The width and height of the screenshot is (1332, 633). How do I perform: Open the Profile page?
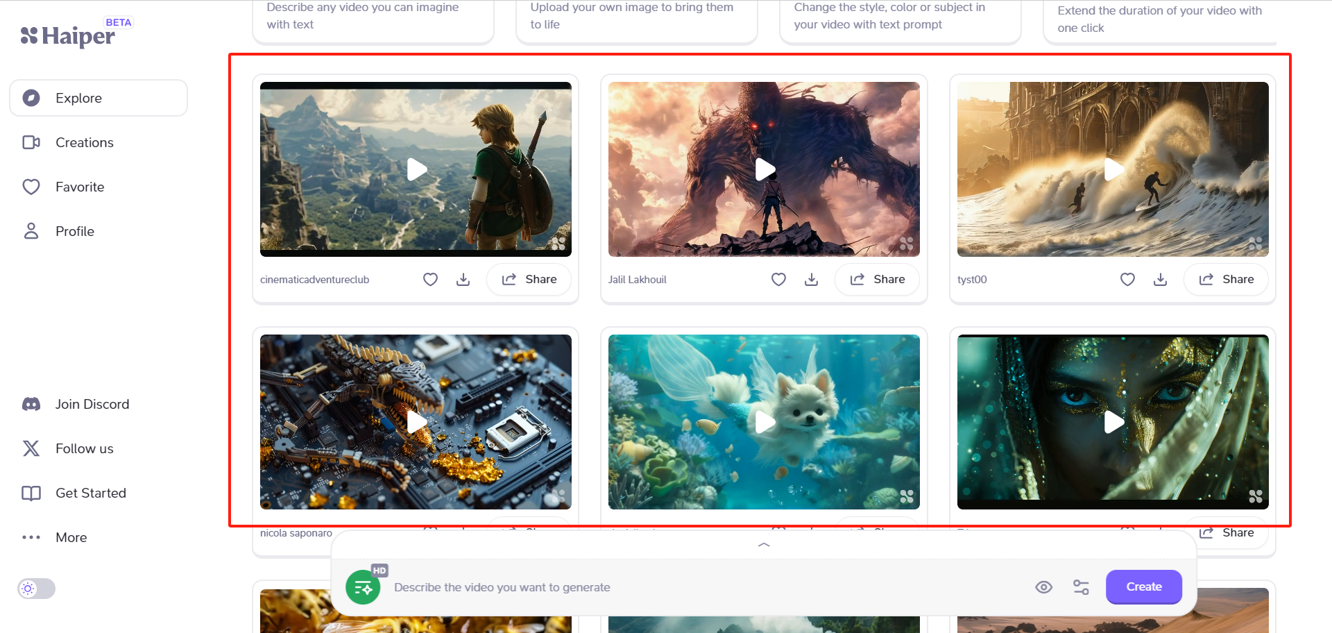(75, 231)
